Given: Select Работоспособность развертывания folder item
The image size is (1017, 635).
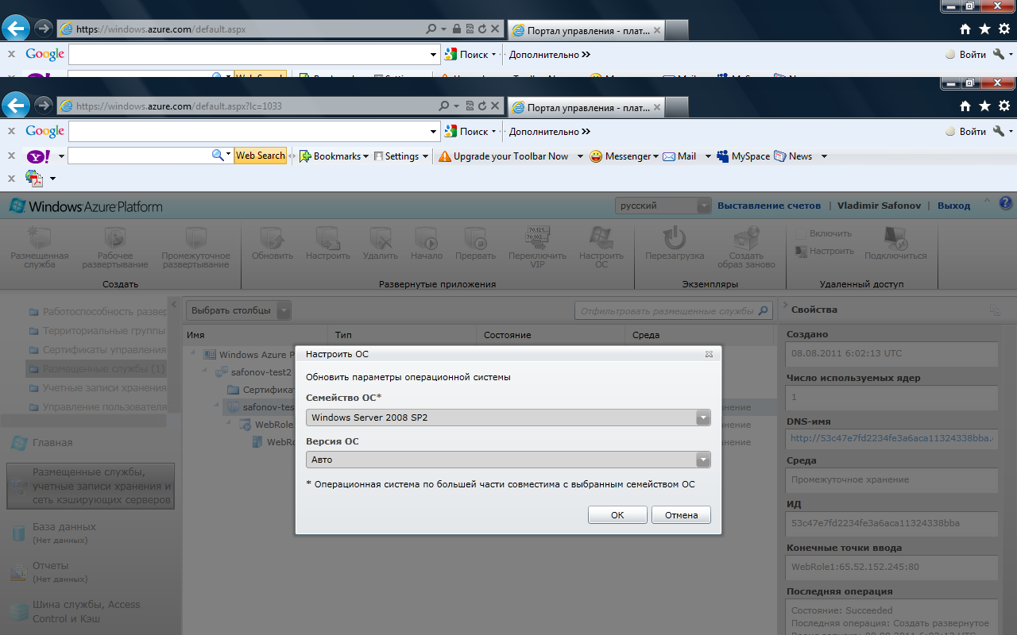Looking at the screenshot, I should point(99,311).
